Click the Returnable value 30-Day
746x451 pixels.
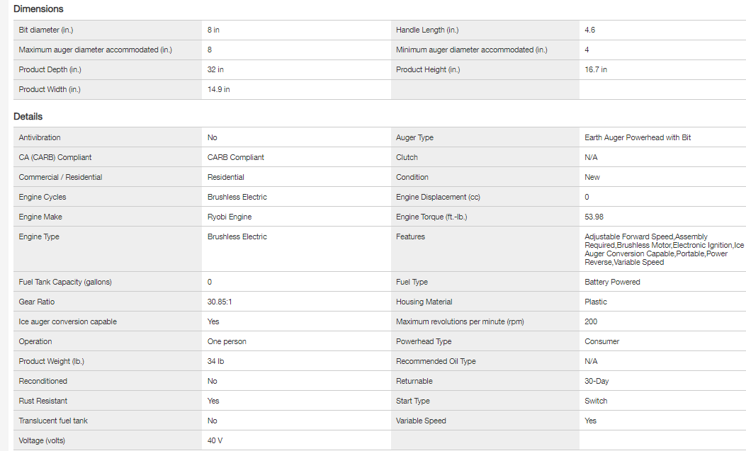[597, 382]
